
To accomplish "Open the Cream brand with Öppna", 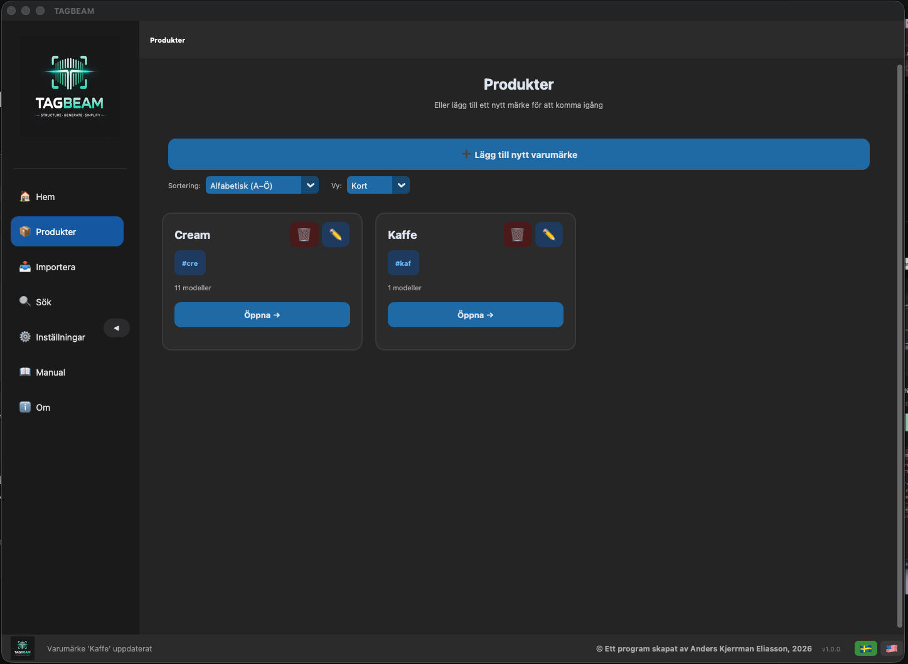I will click(x=262, y=315).
